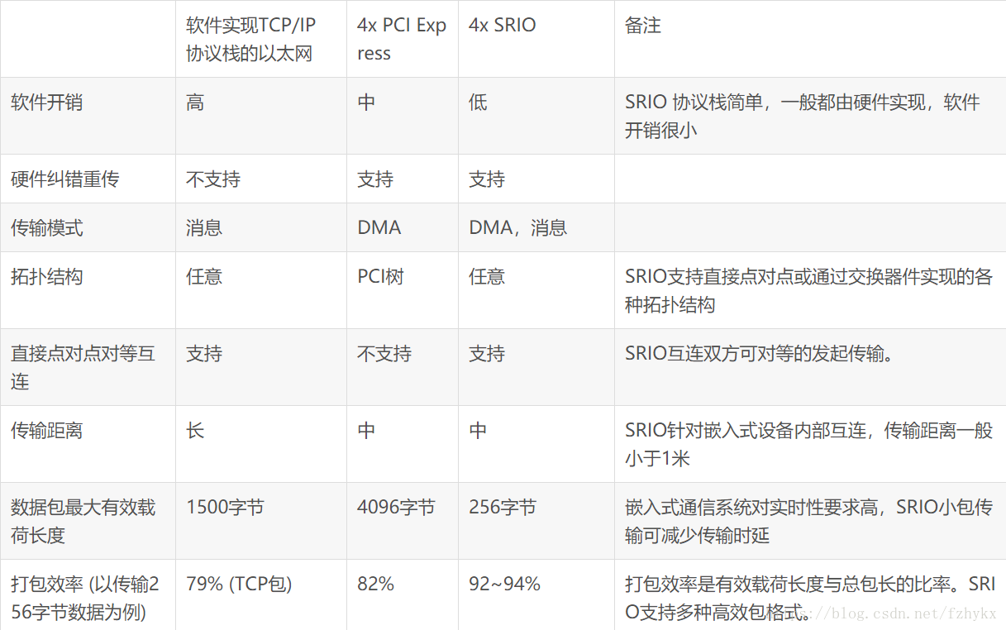Image resolution: width=1006 pixels, height=630 pixels.
Task: Click the PCI树 cell
Action: pyautogui.click(x=380, y=277)
